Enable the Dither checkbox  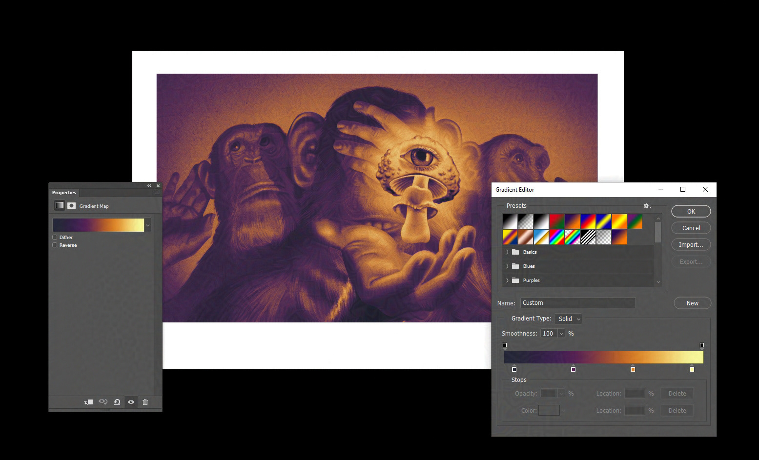55,237
